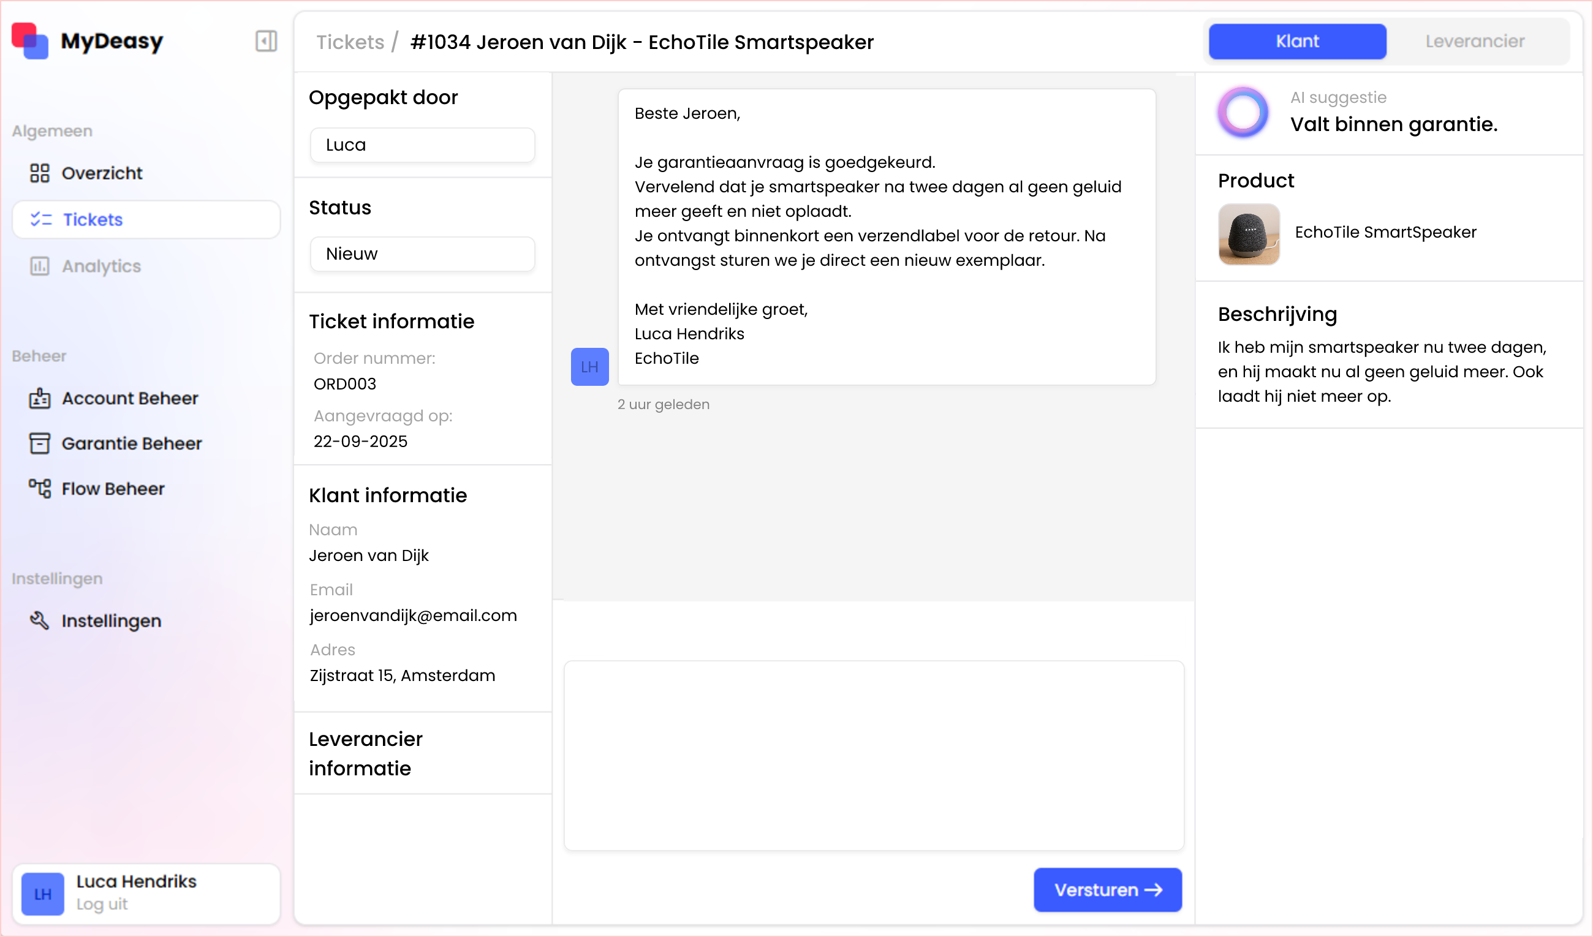Click the Flow Beheer diagram icon
Image resolution: width=1593 pixels, height=937 pixels.
point(39,488)
